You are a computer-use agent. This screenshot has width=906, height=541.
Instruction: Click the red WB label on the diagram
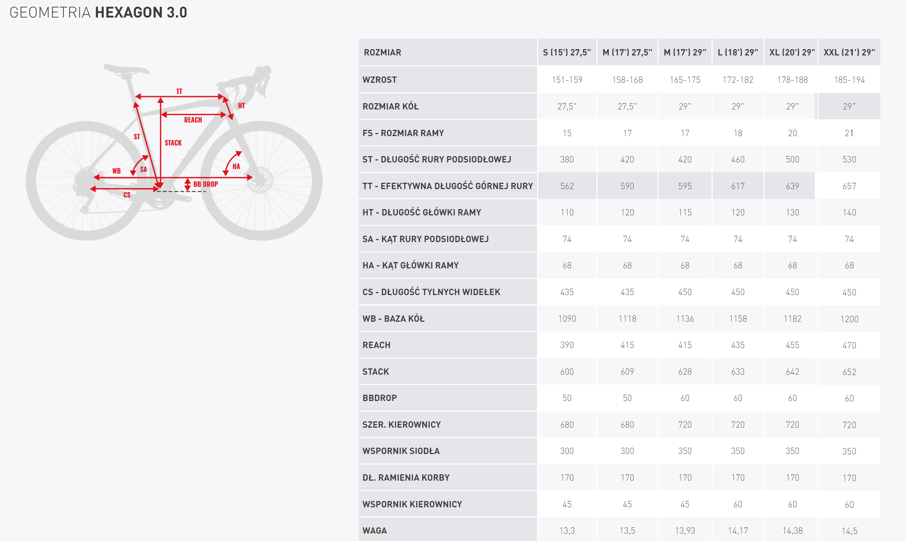point(116,171)
